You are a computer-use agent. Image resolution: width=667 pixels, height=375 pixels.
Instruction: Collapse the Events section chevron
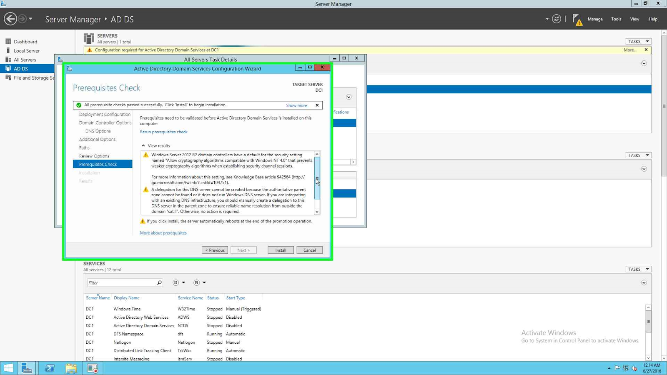point(644,169)
